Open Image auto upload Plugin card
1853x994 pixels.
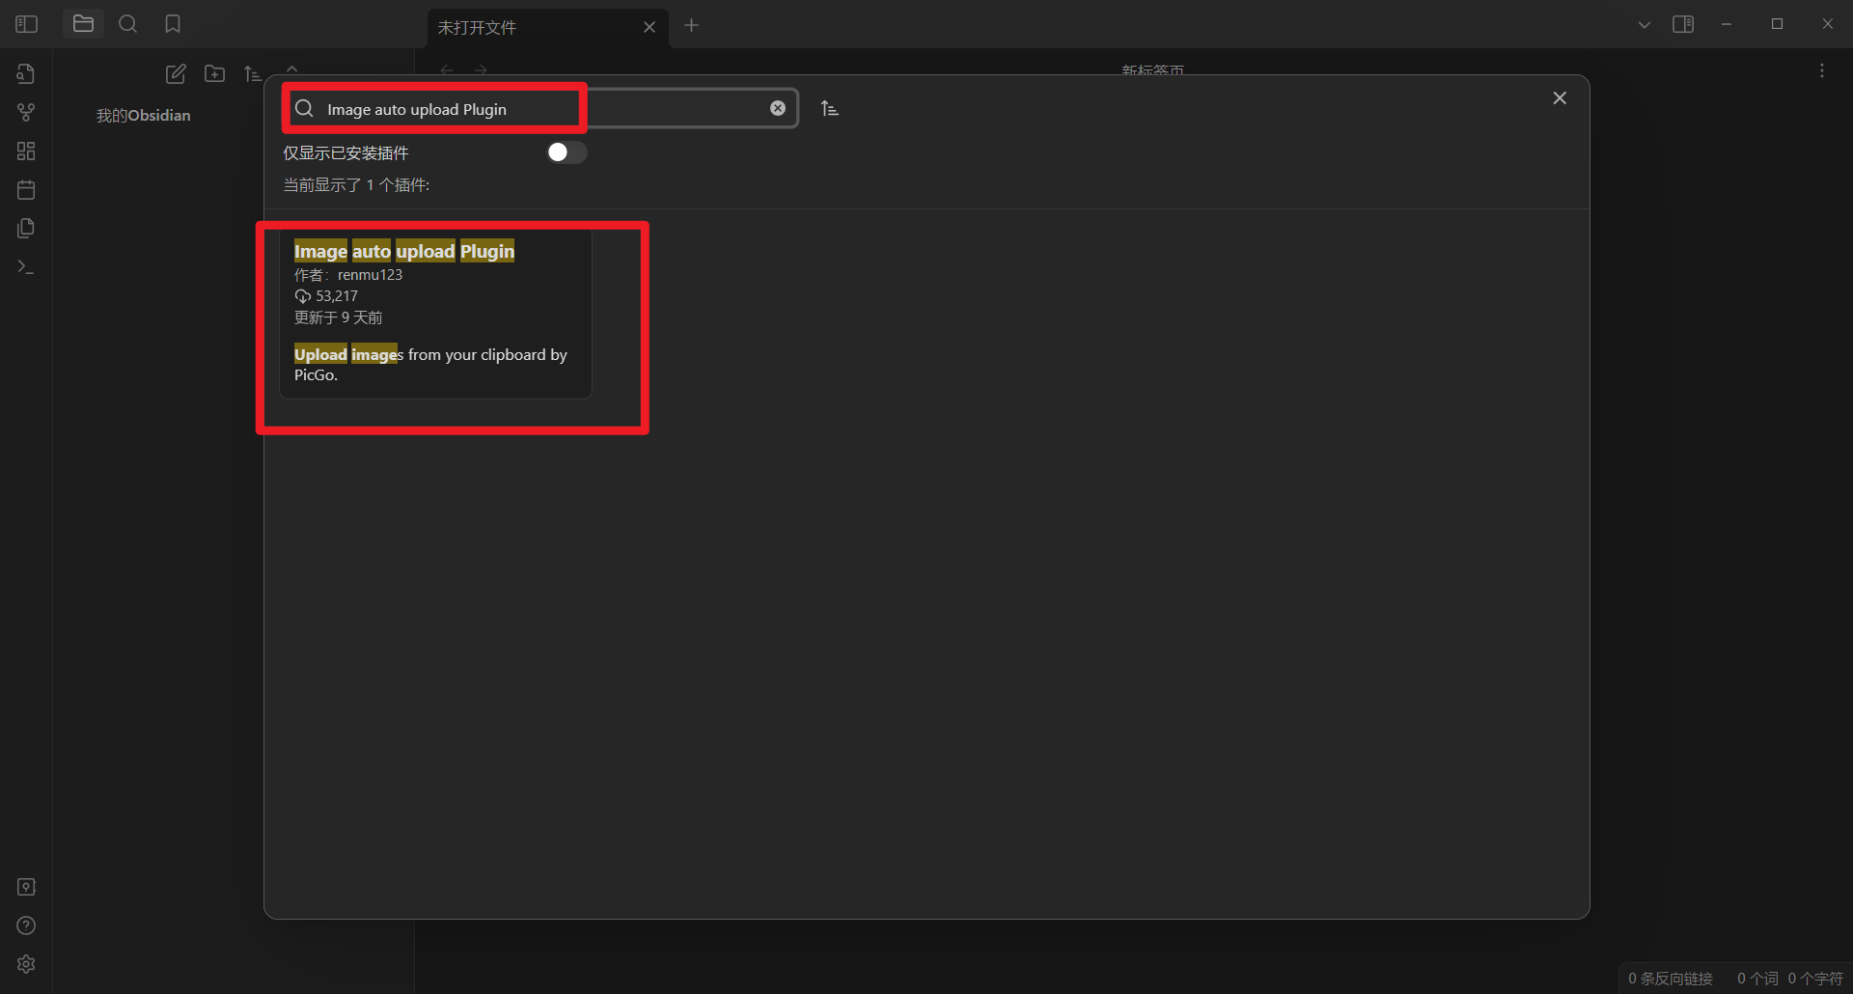(x=435, y=313)
